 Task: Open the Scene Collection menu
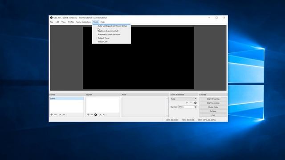click(x=83, y=22)
